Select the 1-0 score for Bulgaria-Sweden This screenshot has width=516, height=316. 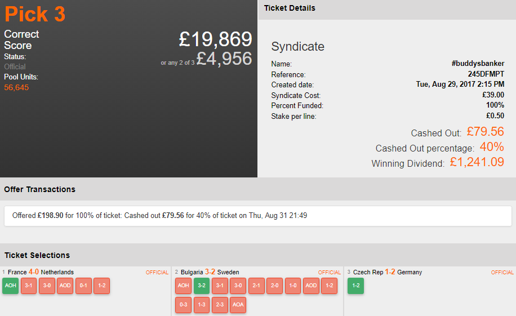click(x=293, y=286)
